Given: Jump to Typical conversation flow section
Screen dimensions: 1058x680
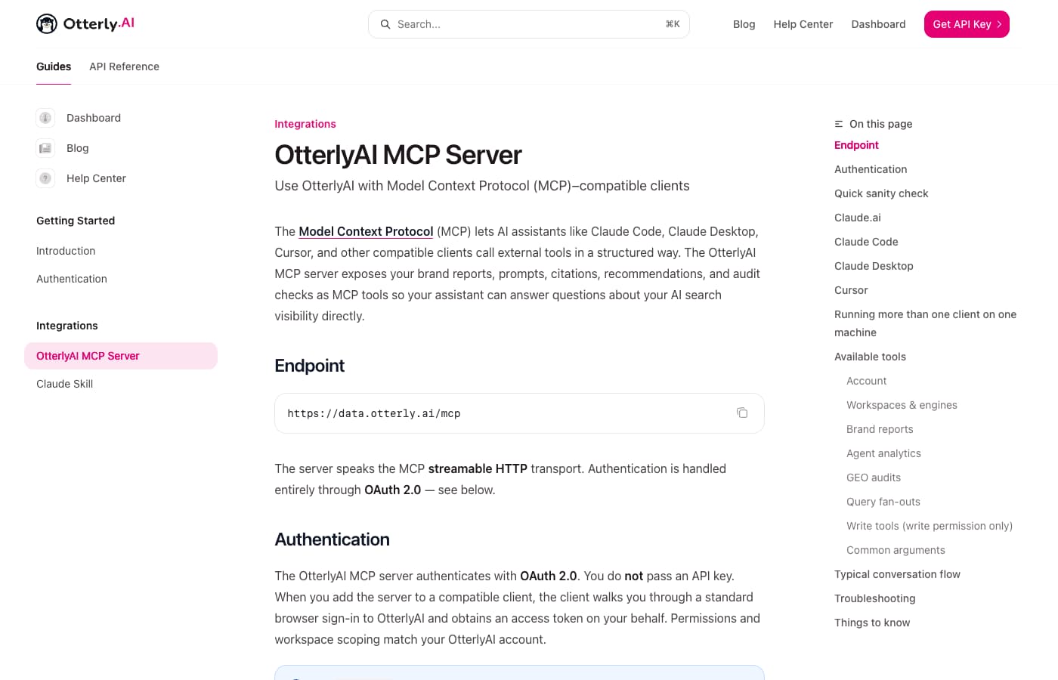Looking at the screenshot, I should [897, 574].
